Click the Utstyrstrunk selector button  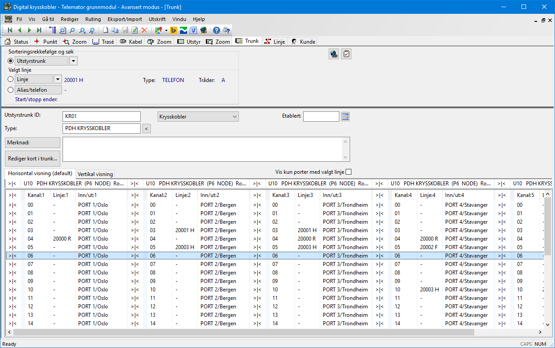tap(42, 61)
